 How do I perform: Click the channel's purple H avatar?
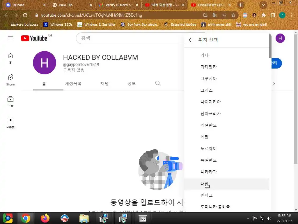(45, 63)
